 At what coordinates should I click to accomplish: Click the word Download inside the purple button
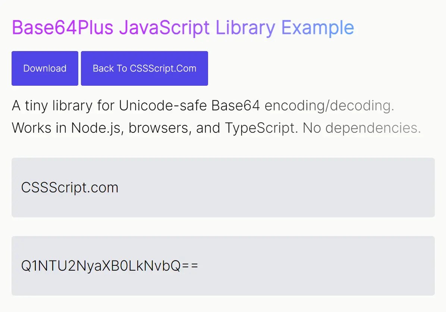pyautogui.click(x=45, y=68)
